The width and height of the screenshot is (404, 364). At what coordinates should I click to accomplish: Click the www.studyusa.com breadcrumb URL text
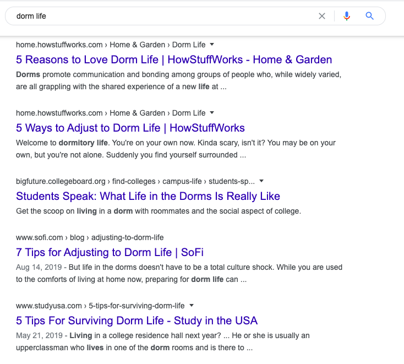pyautogui.click(x=100, y=306)
